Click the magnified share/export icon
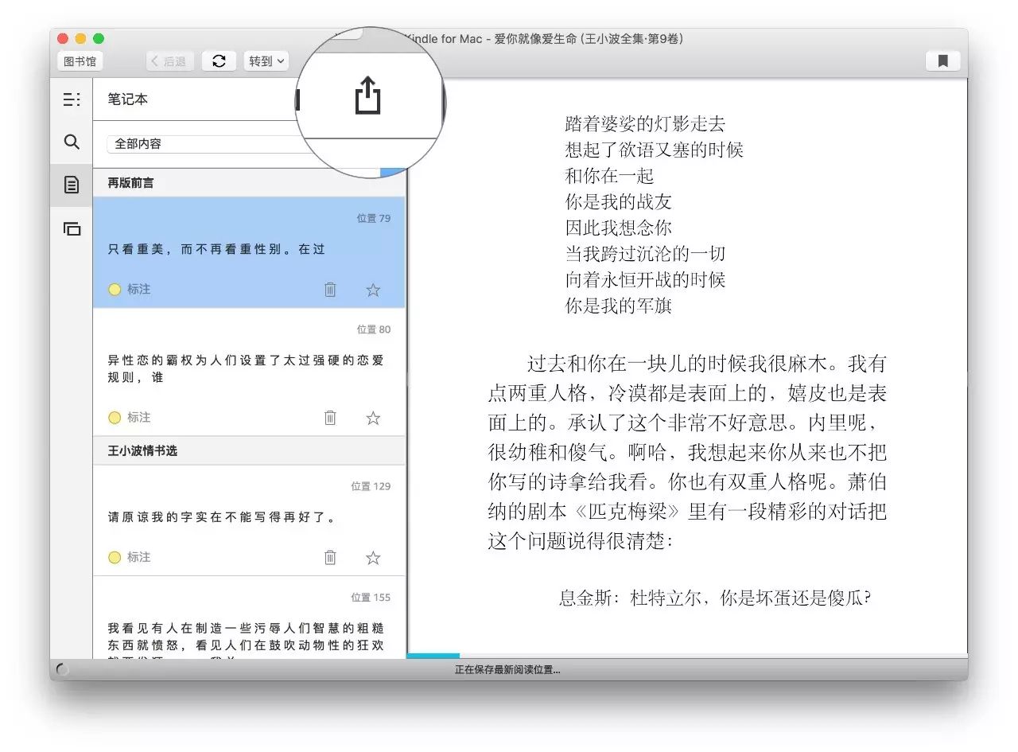Viewport: 1018px width, 752px height. pyautogui.click(x=367, y=95)
